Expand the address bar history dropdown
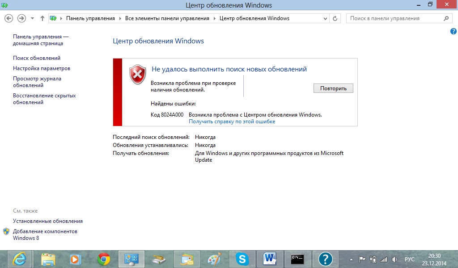The width and height of the screenshot is (458, 268). [325, 19]
